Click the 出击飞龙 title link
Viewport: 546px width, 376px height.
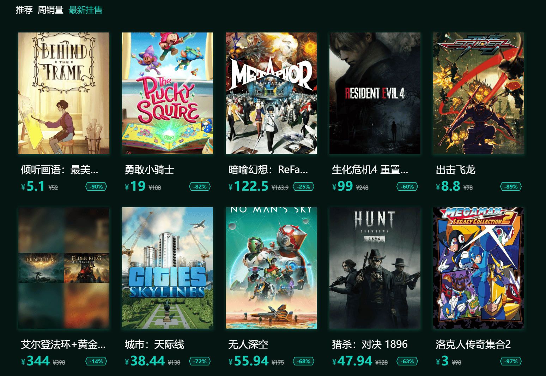coord(456,170)
